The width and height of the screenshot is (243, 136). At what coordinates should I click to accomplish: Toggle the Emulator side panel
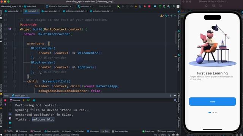pyautogui.click(x=179, y=122)
